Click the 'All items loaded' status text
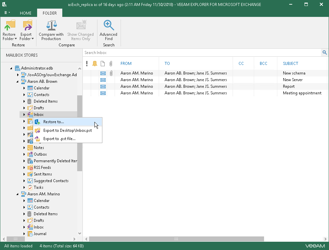 point(18,246)
